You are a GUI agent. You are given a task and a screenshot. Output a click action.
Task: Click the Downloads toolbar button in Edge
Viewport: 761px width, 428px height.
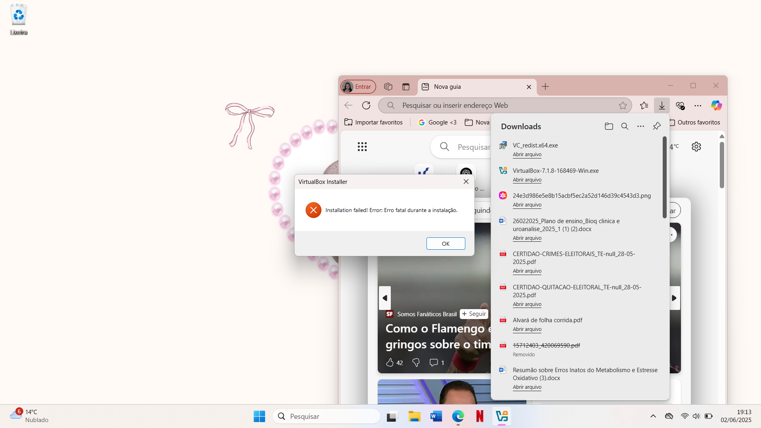pos(662,105)
